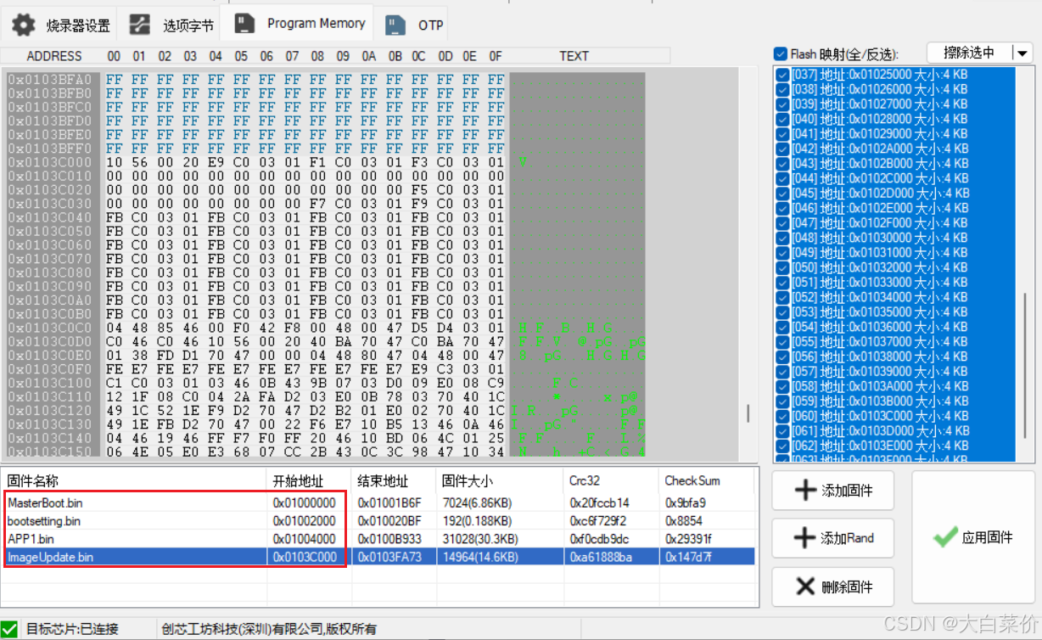The height and width of the screenshot is (640, 1042).
Task: Select the bootsetting.bin firmware row
Action: [378, 520]
